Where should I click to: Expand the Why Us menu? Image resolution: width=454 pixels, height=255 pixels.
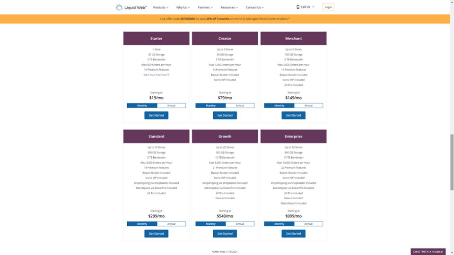(183, 8)
